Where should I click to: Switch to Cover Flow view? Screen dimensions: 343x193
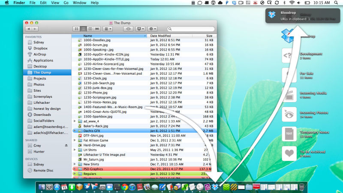click(97, 29)
